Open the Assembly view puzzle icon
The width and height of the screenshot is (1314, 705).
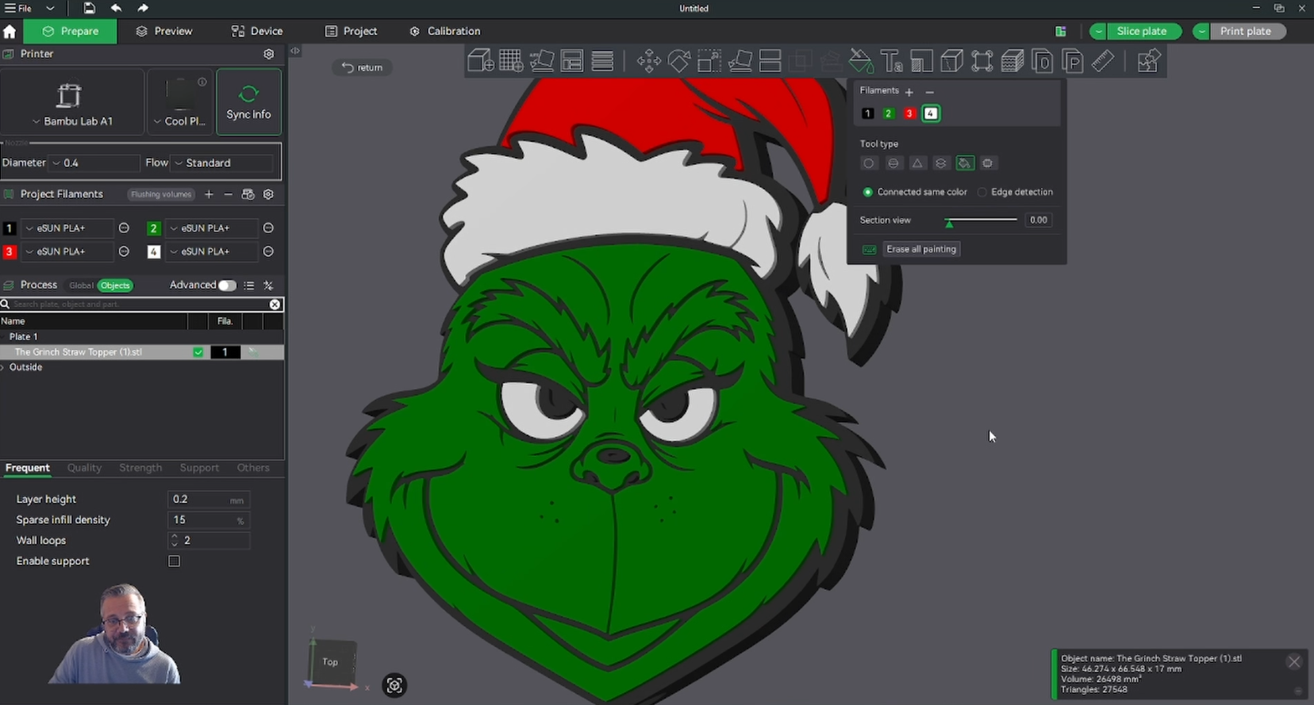[1147, 61]
